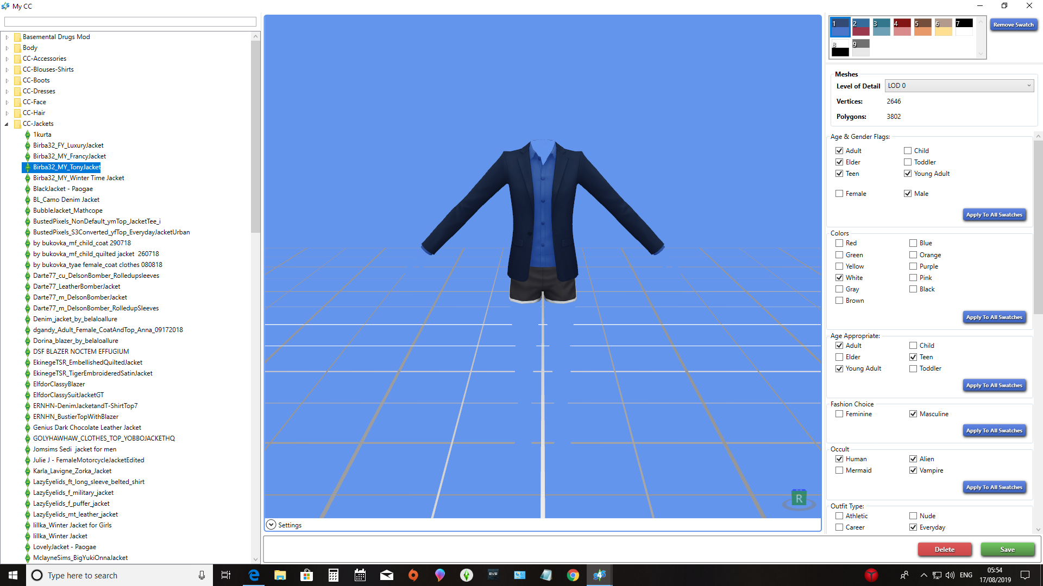Select swatch number 4 red thumbnail
Image resolution: width=1043 pixels, height=586 pixels.
click(x=902, y=27)
